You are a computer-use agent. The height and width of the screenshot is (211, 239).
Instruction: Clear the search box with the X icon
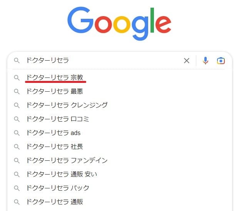click(x=186, y=61)
